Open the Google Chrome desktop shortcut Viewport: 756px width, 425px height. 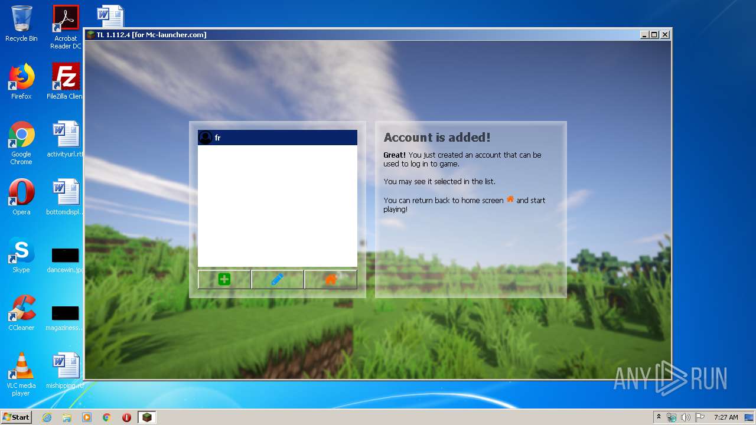(x=21, y=143)
